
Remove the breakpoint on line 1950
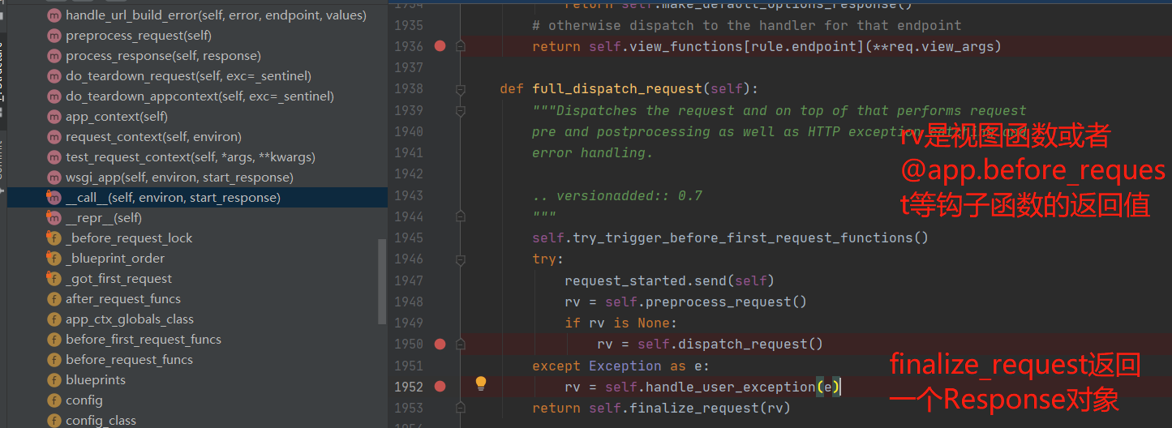pyautogui.click(x=440, y=344)
